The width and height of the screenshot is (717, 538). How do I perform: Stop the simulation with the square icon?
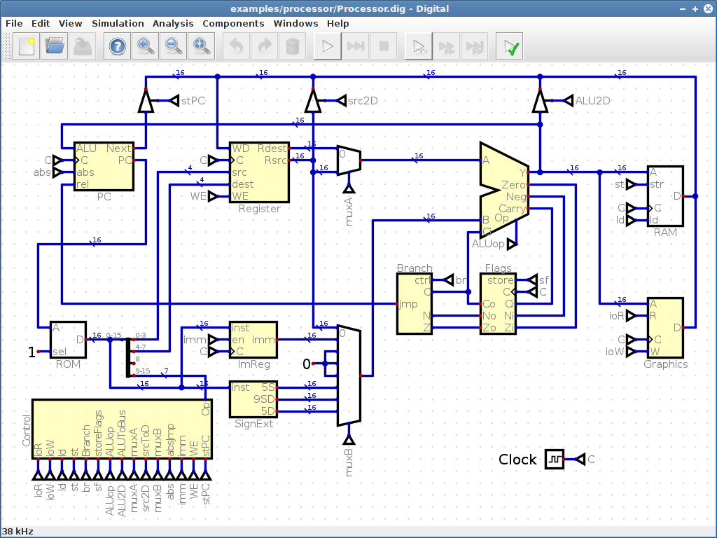click(383, 46)
